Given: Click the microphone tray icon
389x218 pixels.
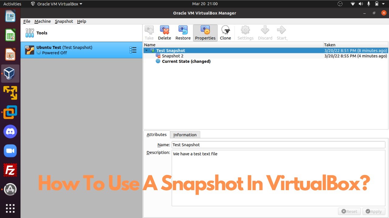Looking at the screenshot, I should tap(369, 4).
